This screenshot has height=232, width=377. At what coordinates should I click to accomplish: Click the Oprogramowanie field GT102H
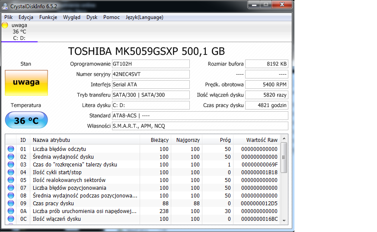point(151,64)
